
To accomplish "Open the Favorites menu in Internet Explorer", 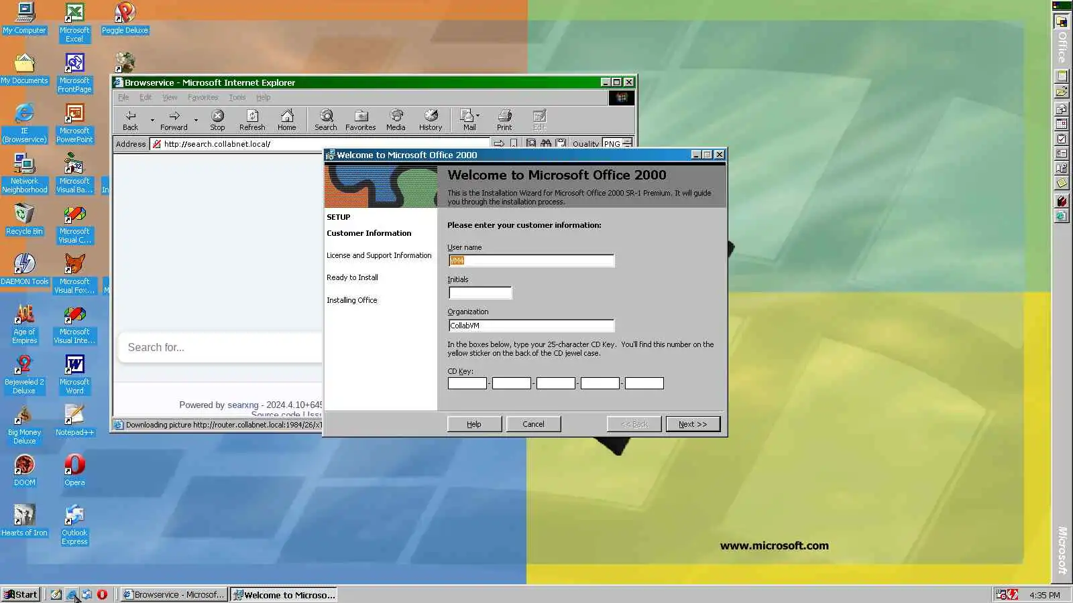I will pyautogui.click(x=203, y=97).
